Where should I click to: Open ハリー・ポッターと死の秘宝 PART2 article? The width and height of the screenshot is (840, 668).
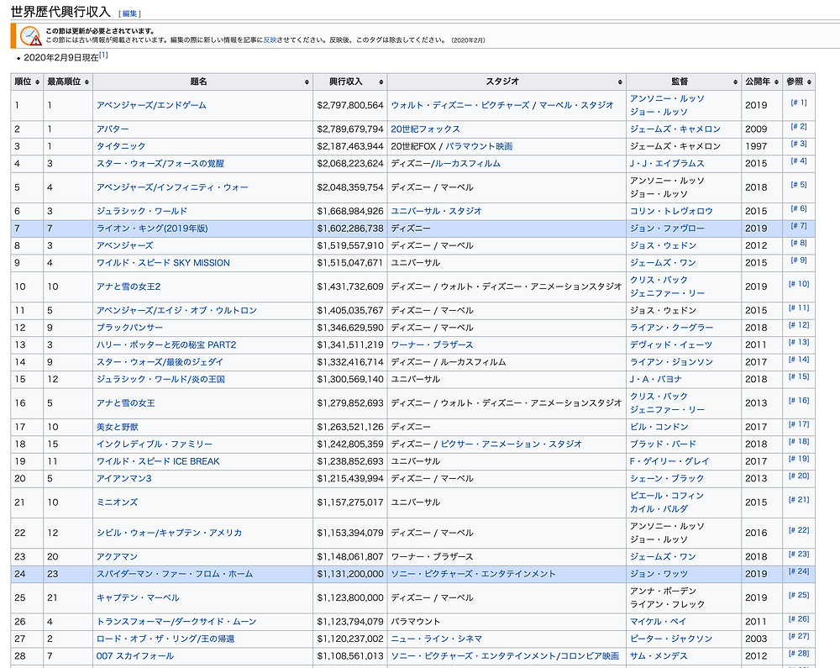(166, 345)
